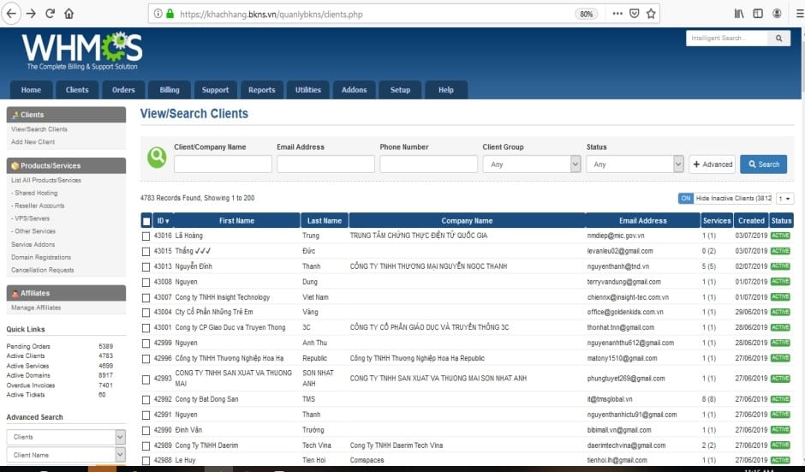
Task: Click the browser reload icon
Action: click(x=50, y=14)
